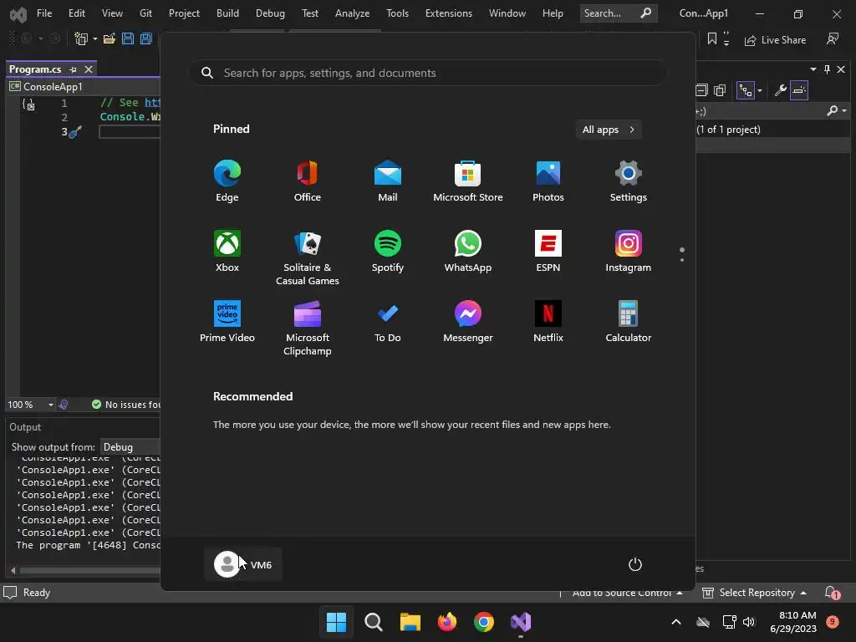Click Visual Studio Search box

pos(618,13)
